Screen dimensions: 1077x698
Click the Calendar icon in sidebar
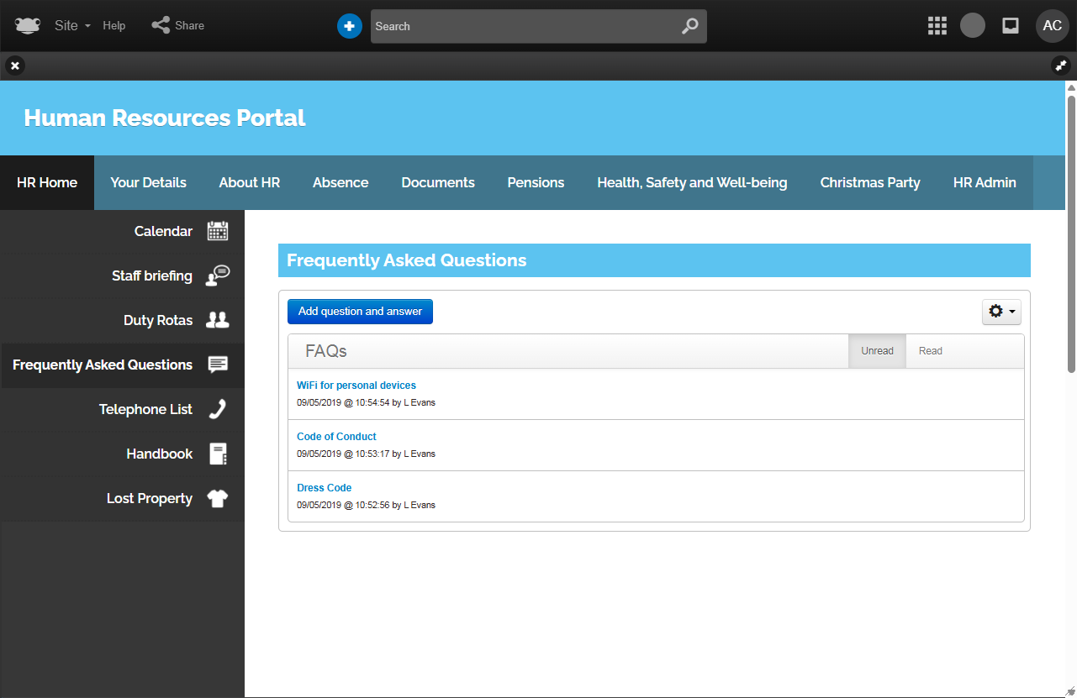pos(218,232)
